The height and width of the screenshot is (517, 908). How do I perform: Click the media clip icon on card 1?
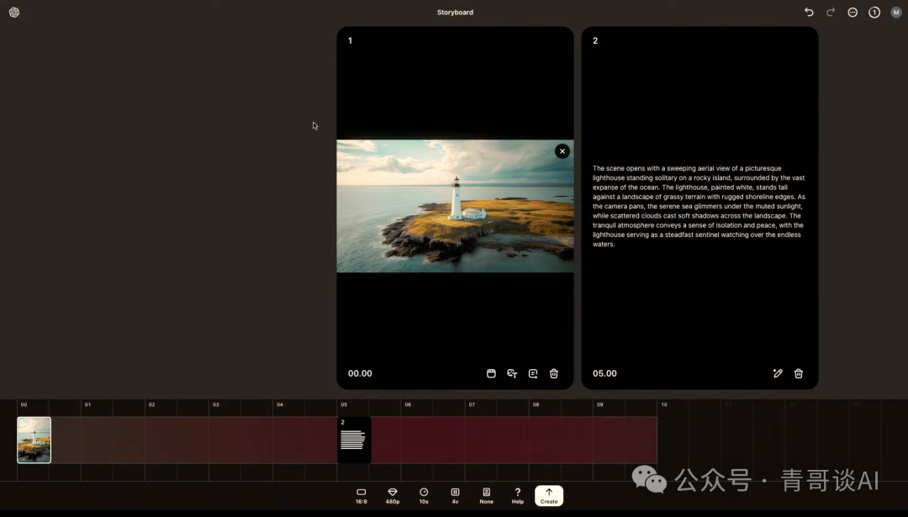(491, 373)
